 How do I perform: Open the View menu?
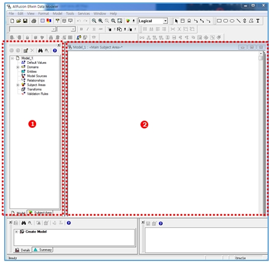(x=31, y=13)
